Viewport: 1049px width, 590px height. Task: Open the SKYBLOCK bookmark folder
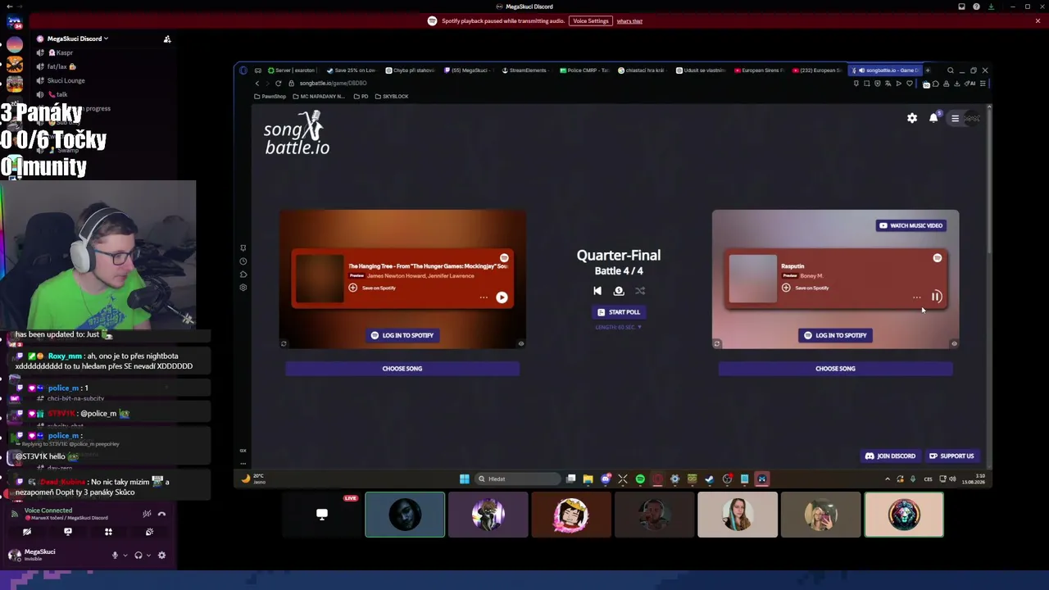click(x=392, y=97)
